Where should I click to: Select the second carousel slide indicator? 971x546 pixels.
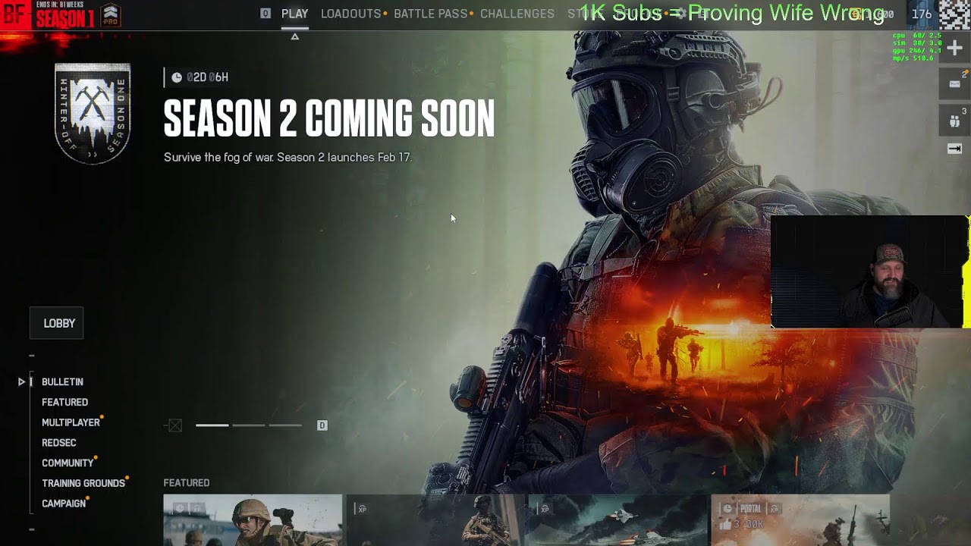point(249,425)
